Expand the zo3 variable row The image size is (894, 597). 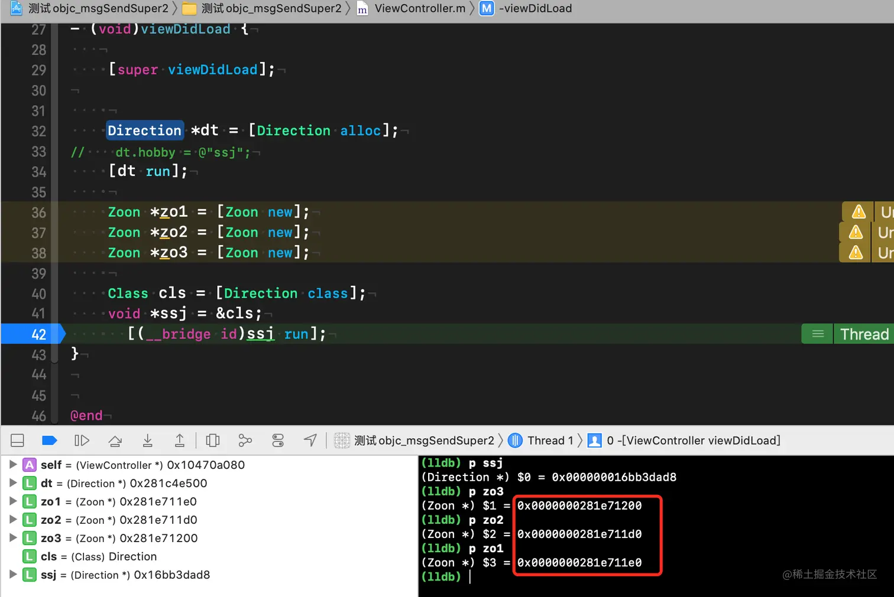pyautogui.click(x=12, y=538)
